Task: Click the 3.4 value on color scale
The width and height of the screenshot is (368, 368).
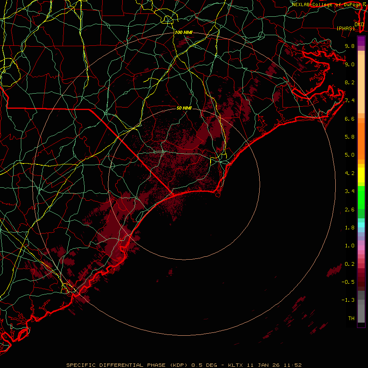Action: click(350, 191)
